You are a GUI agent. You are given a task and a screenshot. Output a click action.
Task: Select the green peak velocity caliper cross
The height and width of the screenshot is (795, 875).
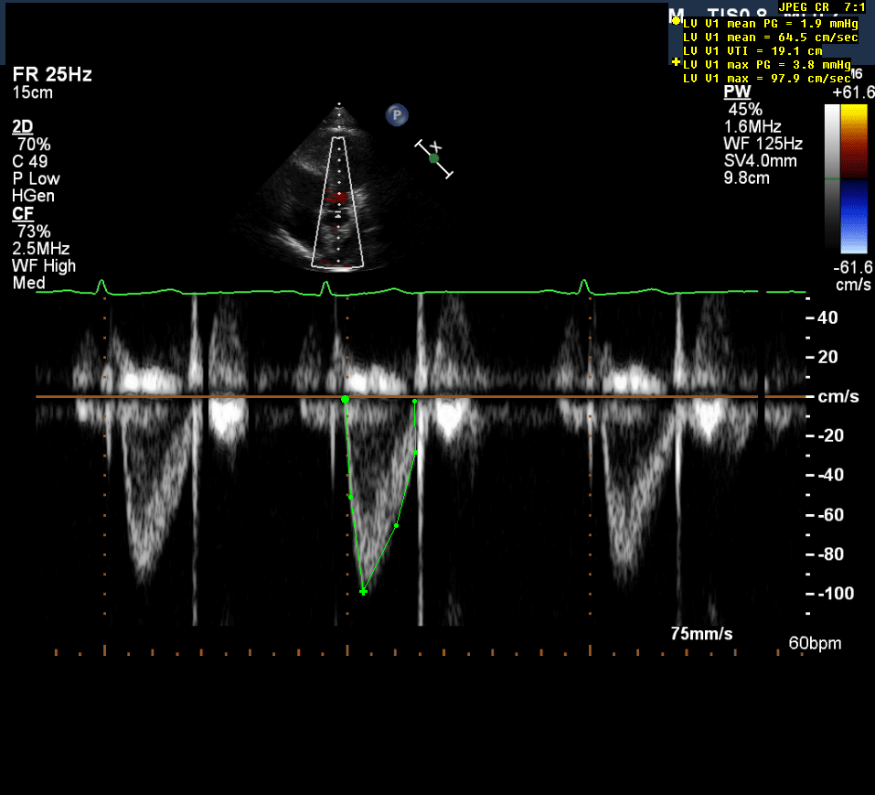(364, 592)
